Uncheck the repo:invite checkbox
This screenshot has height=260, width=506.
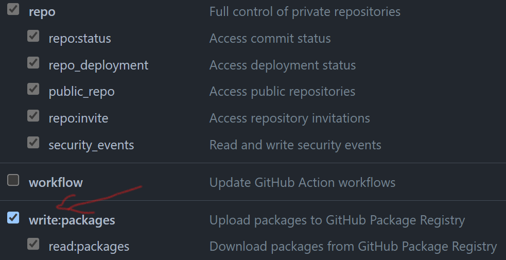(33, 116)
